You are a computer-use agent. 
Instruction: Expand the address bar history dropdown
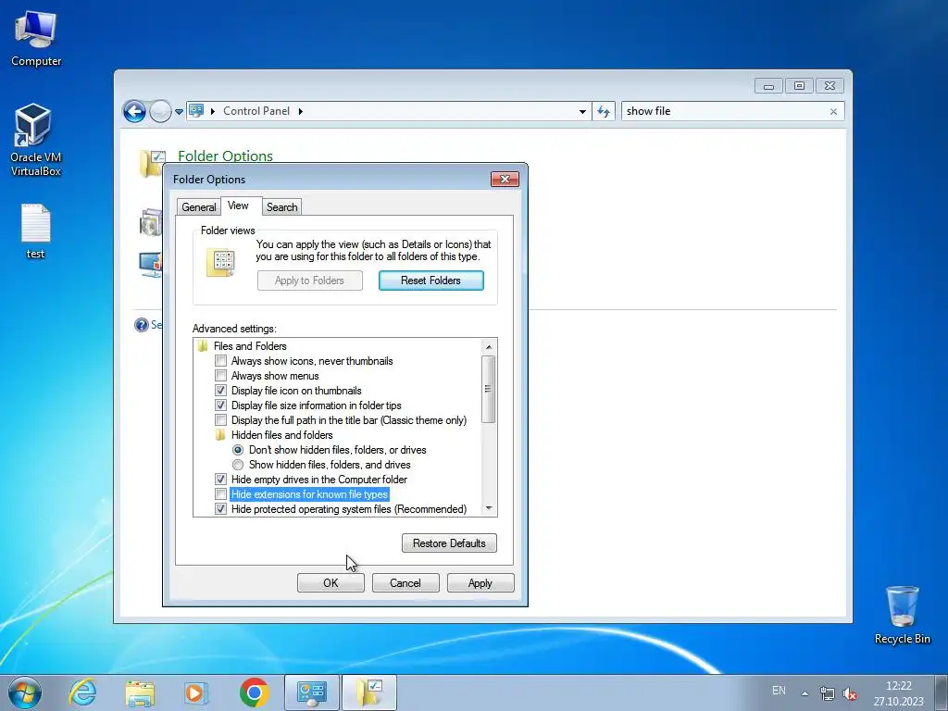click(x=582, y=111)
